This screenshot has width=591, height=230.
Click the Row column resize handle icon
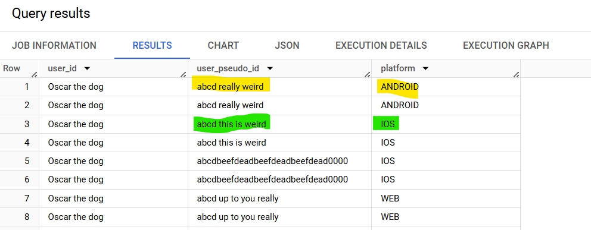tap(35, 74)
